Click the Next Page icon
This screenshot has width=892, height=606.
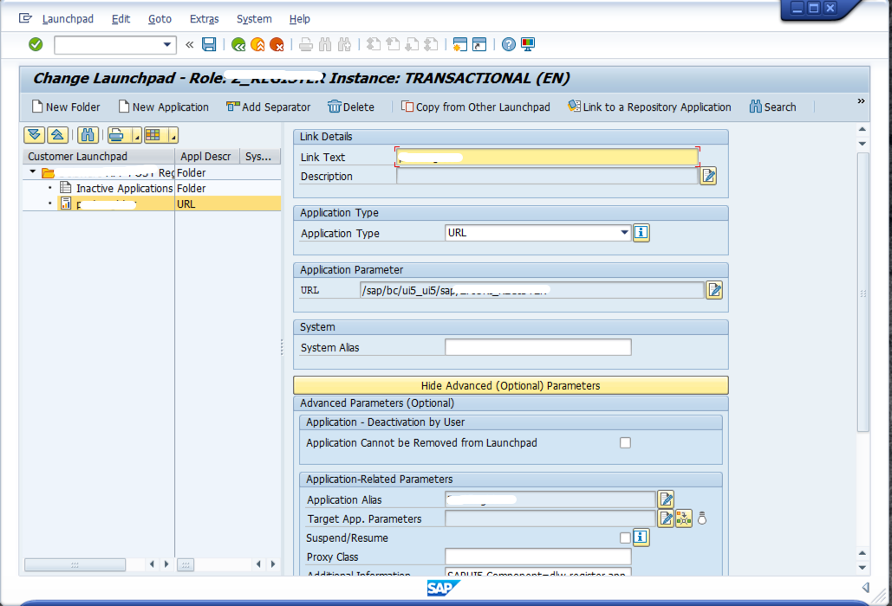tap(412, 44)
